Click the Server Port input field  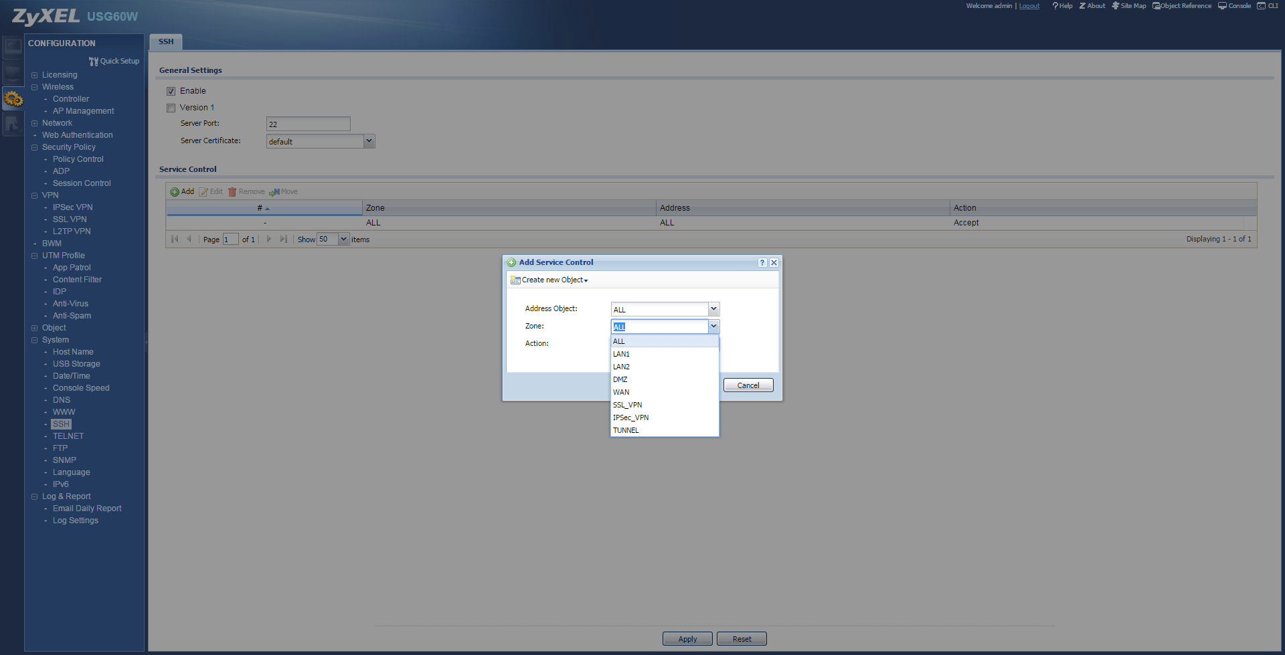[308, 124]
